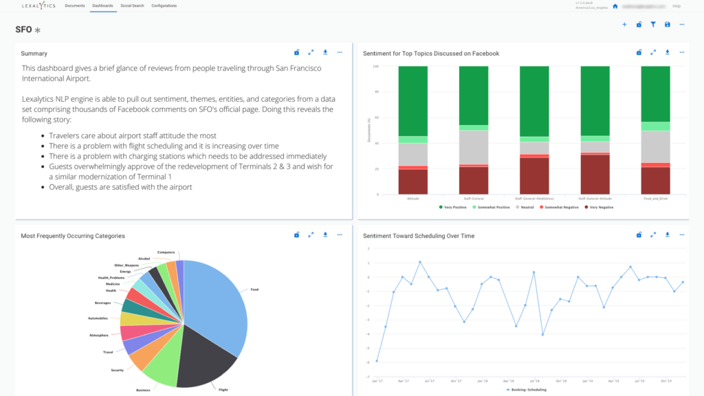This screenshot has width=704, height=396.
Task: Toggle the dashboard lock icon
Action: pos(639,25)
